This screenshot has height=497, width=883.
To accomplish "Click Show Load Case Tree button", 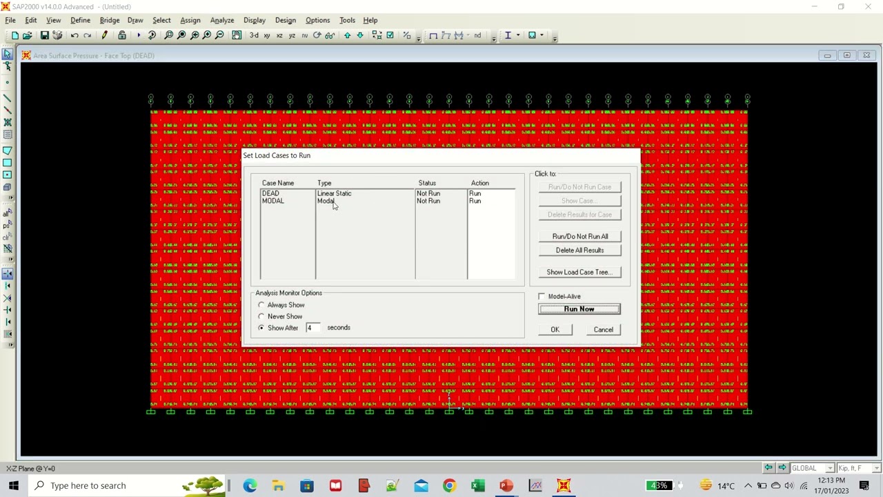I will coord(580,272).
